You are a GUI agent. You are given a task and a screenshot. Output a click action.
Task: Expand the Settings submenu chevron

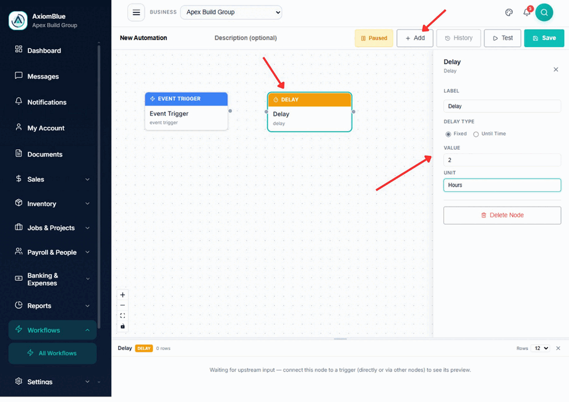[87, 382]
